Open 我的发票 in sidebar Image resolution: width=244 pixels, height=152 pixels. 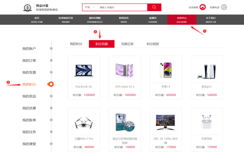(x=29, y=72)
